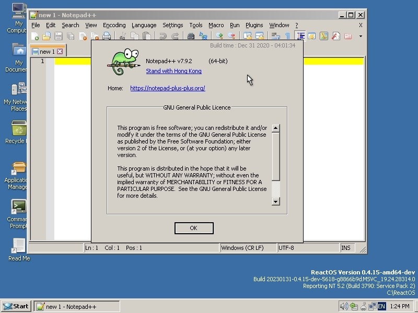Image resolution: width=418 pixels, height=313 pixels.
Task: Click the volume speaker tray icon
Action: (344, 306)
